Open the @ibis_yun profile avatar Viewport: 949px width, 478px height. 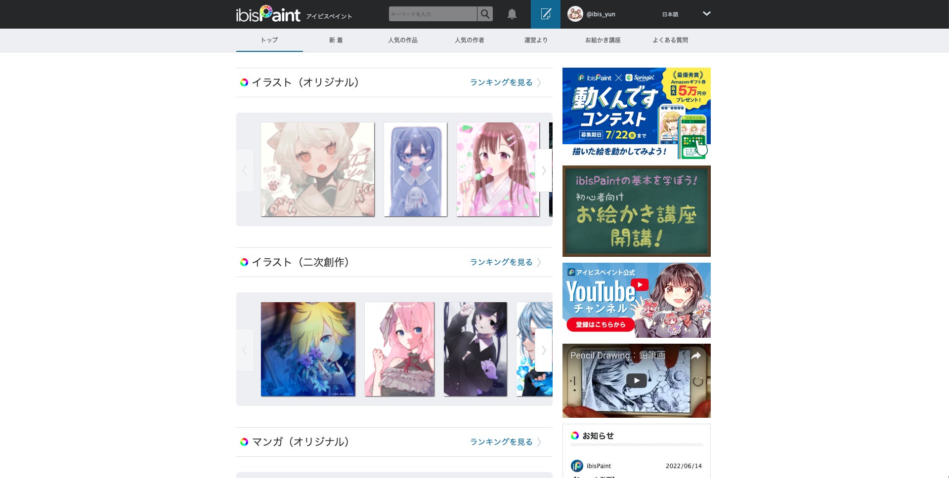click(576, 14)
